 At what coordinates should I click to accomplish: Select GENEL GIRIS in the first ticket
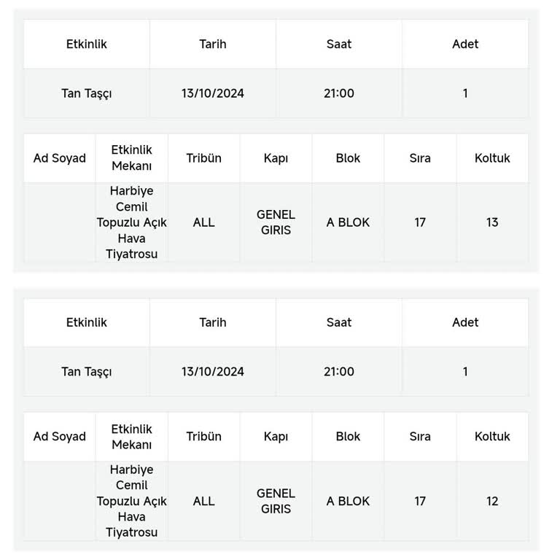point(276,222)
